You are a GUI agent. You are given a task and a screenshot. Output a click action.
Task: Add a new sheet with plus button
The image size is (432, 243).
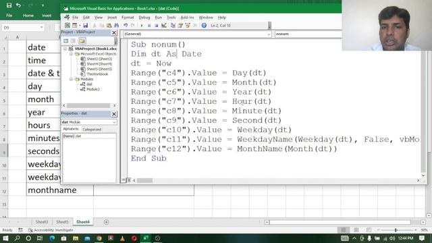point(106,222)
